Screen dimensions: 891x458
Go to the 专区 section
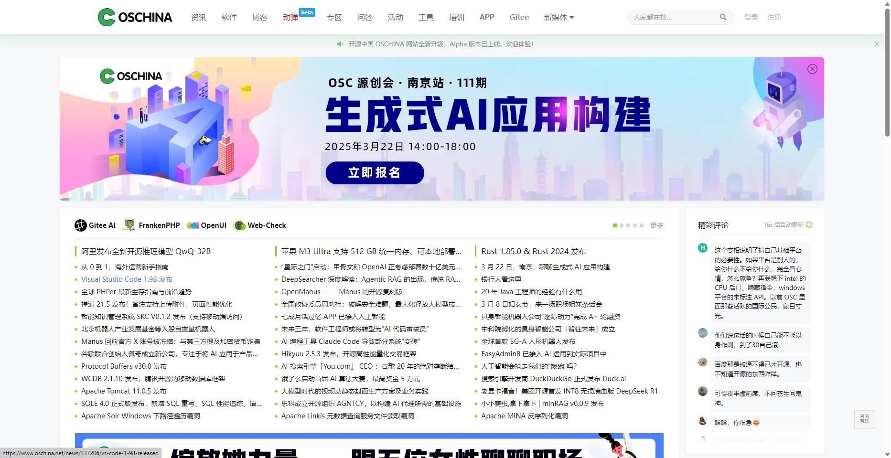tap(334, 17)
